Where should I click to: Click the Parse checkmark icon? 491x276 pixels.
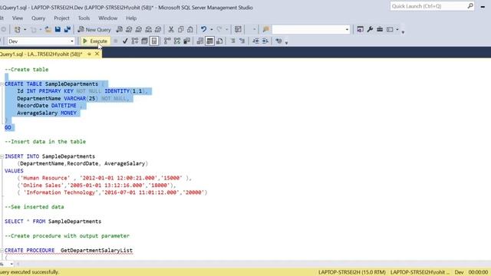point(125,41)
